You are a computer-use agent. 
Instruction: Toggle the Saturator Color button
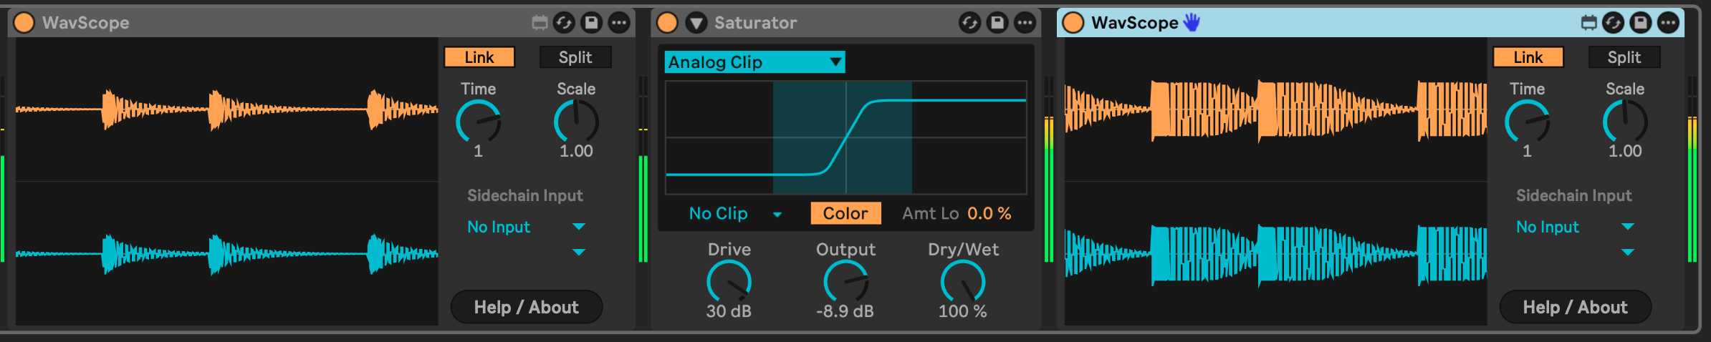[x=845, y=213]
